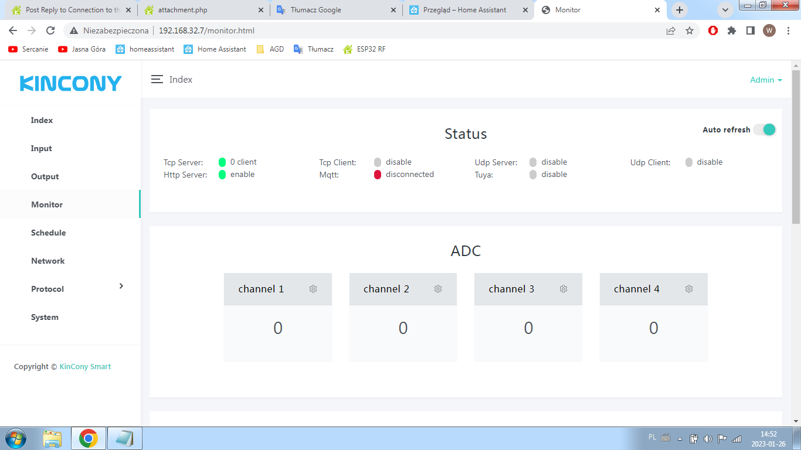The height and width of the screenshot is (450, 801).
Task: Click the KinCony Smart copyright link
Action: coord(85,366)
